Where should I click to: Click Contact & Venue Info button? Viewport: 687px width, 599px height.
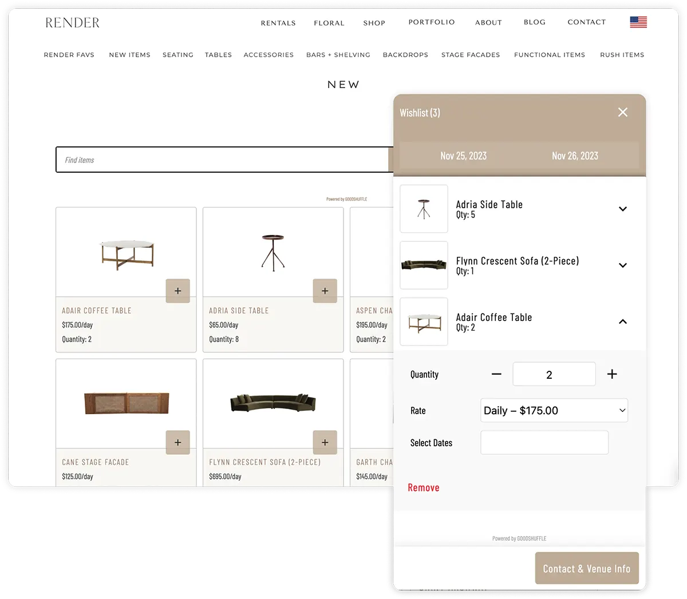click(586, 568)
